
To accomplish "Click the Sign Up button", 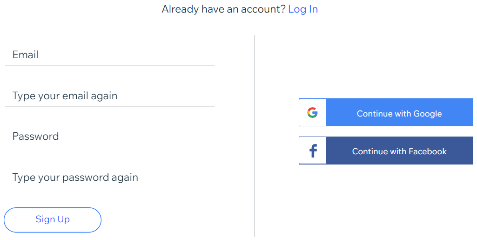I will pos(52,220).
